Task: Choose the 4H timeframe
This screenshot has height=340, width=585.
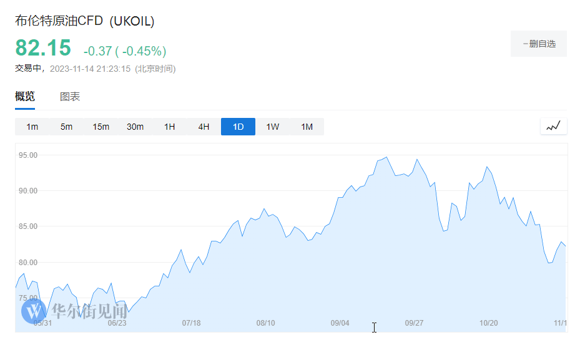Action: 204,127
